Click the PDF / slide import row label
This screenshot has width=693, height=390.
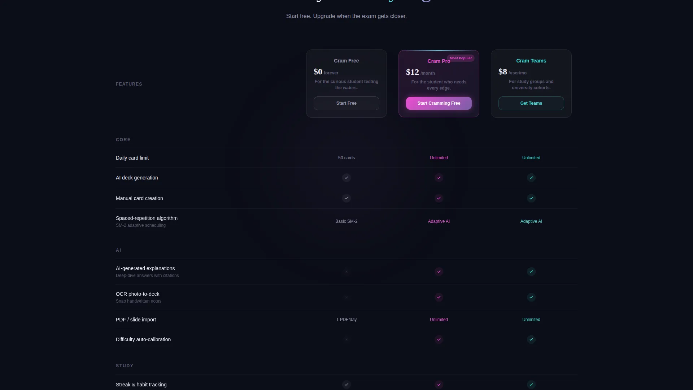[136, 320]
